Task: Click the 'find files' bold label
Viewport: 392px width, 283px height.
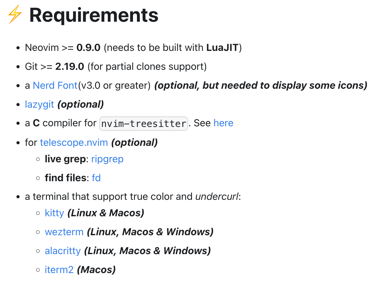Action: 66,178
